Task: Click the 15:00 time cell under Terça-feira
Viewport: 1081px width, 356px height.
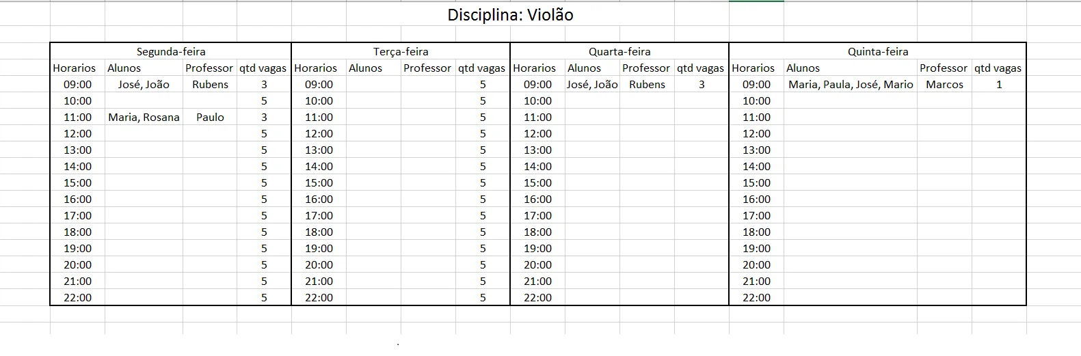Action: (x=319, y=182)
